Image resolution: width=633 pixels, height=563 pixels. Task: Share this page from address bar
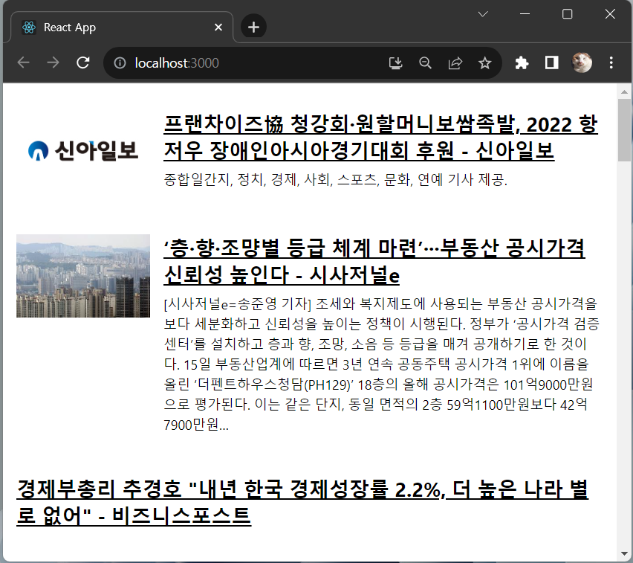(455, 63)
